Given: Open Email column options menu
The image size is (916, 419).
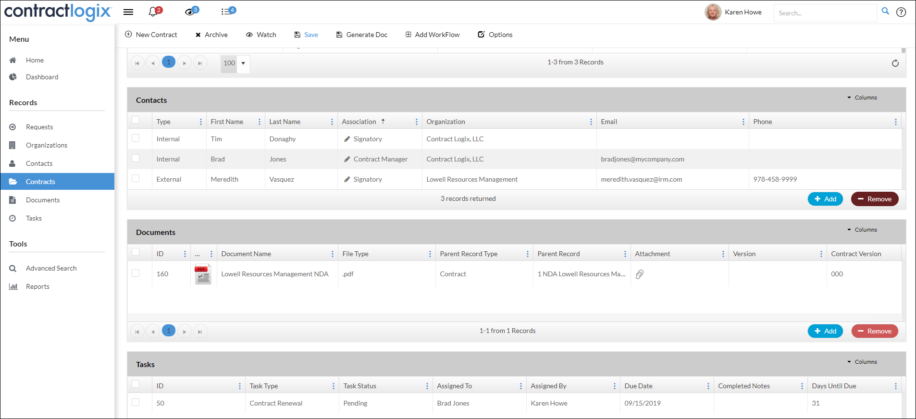Looking at the screenshot, I should (743, 122).
